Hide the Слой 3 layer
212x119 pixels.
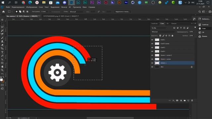coord(152,48)
